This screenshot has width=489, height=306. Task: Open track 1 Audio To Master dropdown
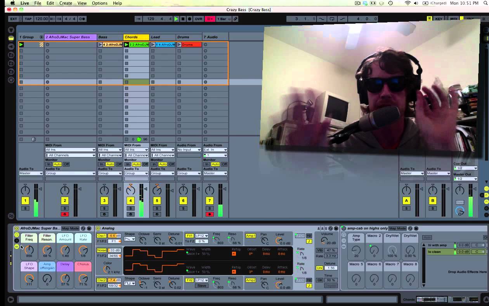pyautogui.click(x=31, y=173)
